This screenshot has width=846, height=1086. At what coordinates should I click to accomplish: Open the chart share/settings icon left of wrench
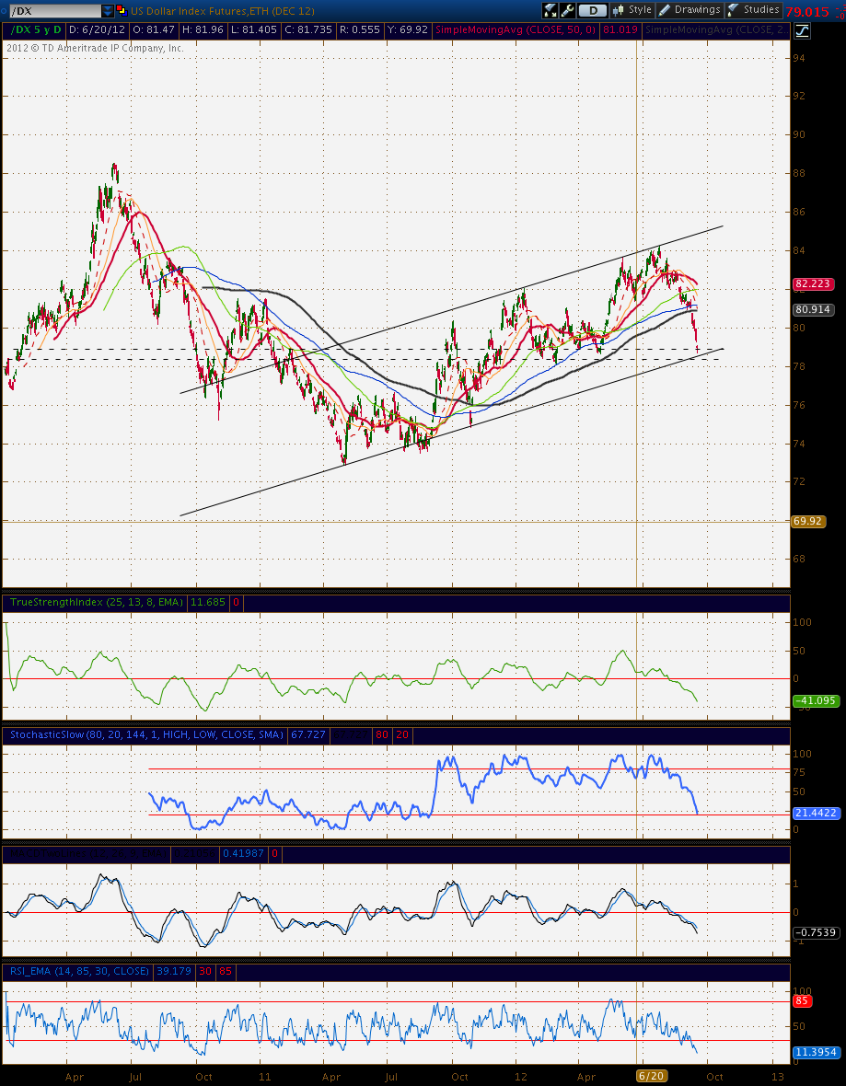550,10
